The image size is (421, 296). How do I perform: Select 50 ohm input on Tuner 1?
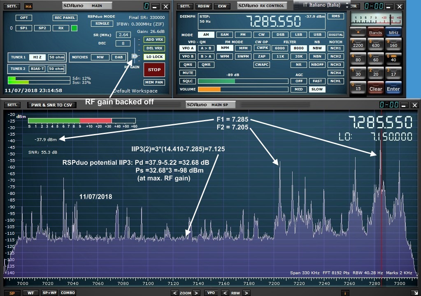(56, 57)
